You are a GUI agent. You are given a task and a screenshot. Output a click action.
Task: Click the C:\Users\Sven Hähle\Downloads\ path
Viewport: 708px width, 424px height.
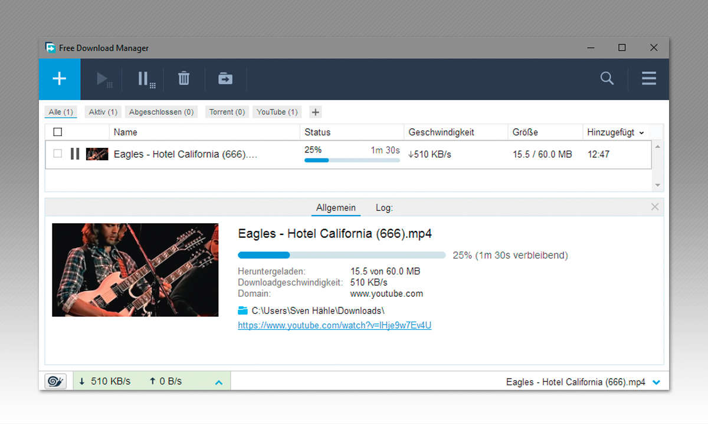(x=318, y=310)
